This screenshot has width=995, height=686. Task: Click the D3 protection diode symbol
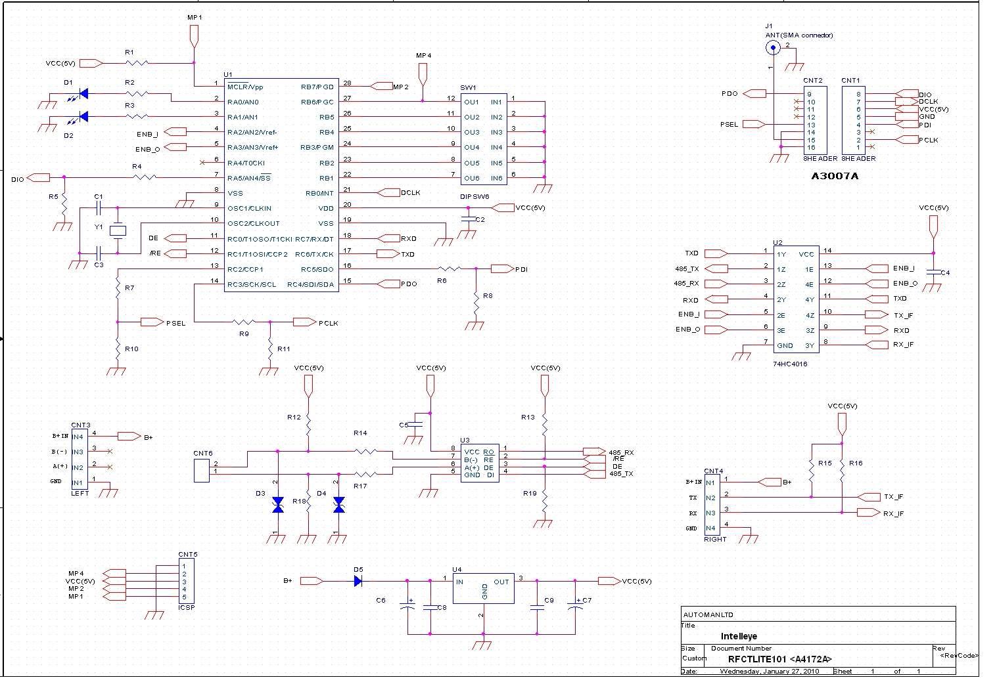coord(277,504)
